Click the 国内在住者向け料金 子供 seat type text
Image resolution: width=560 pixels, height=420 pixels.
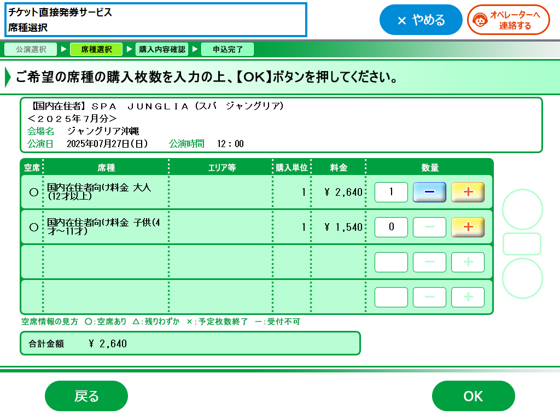[x=103, y=227]
